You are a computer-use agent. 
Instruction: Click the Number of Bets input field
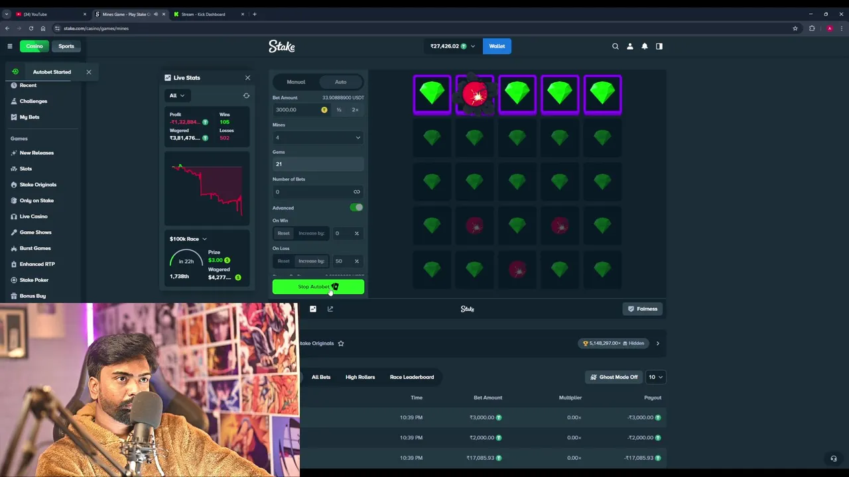point(318,192)
